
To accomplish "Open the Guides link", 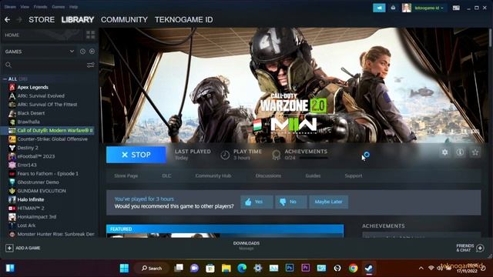I will [x=313, y=176].
